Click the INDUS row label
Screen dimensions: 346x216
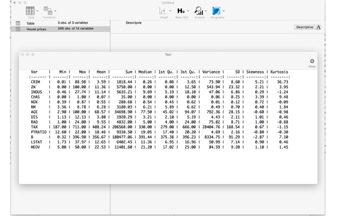click(37, 92)
